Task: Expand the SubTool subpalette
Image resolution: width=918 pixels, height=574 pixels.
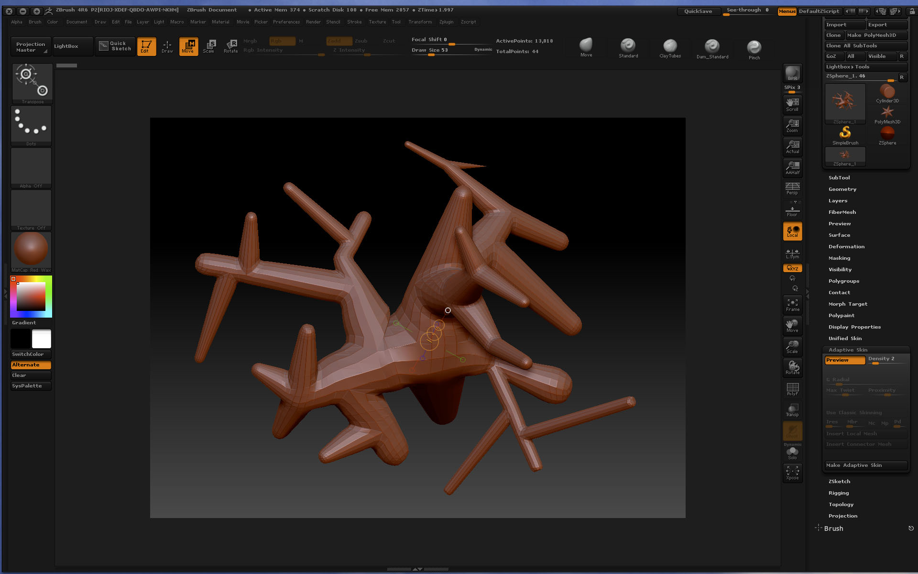Action: (839, 177)
